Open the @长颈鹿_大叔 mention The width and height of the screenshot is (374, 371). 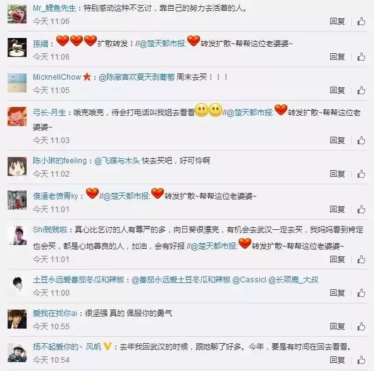tap(293, 280)
